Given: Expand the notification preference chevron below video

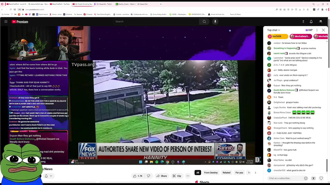Looking at the screenshot, I should (51, 176).
